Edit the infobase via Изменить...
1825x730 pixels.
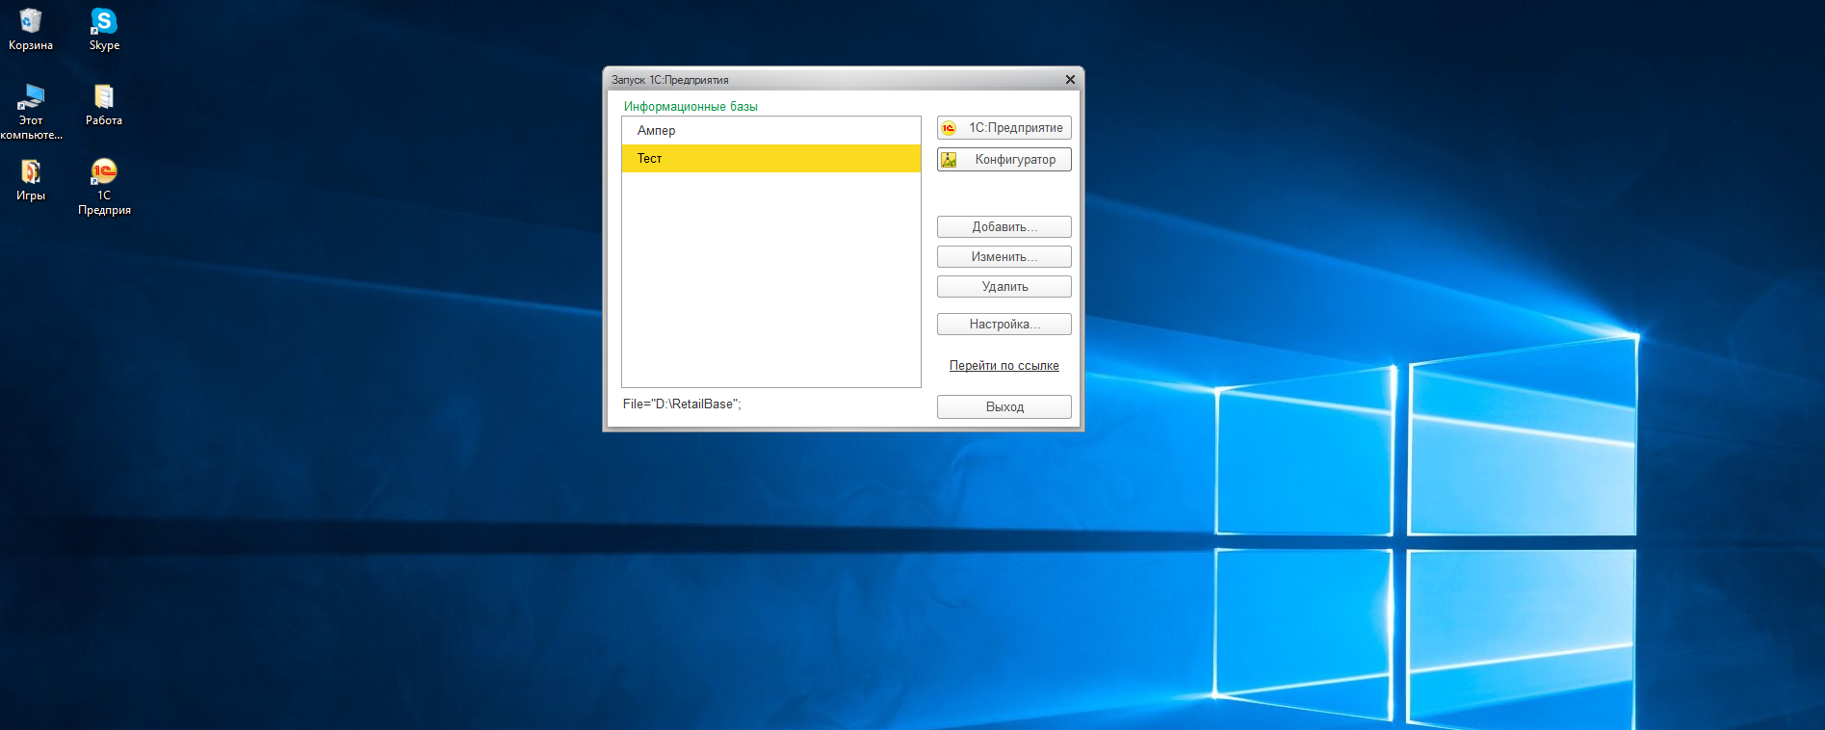click(1004, 257)
